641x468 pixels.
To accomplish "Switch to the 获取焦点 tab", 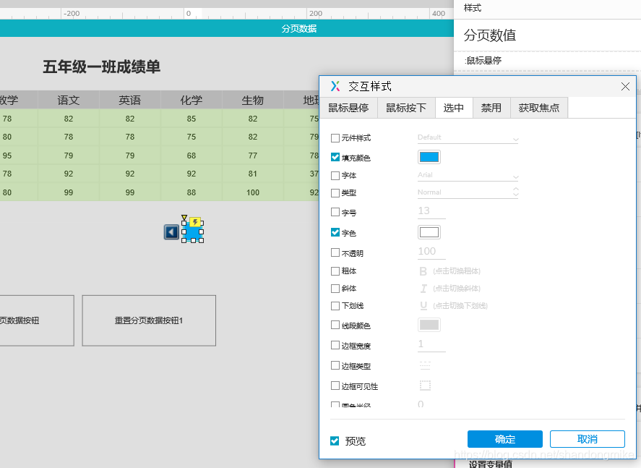I will click(539, 108).
